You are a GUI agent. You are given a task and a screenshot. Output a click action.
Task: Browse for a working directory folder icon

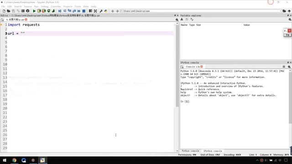[x=284, y=11]
